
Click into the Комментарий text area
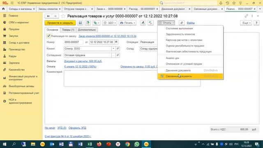tap(132, 79)
